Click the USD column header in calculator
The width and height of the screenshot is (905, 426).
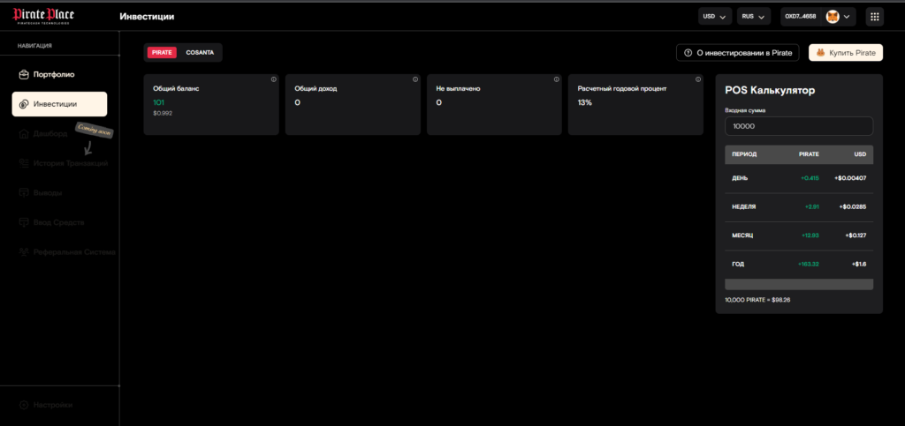coord(861,154)
